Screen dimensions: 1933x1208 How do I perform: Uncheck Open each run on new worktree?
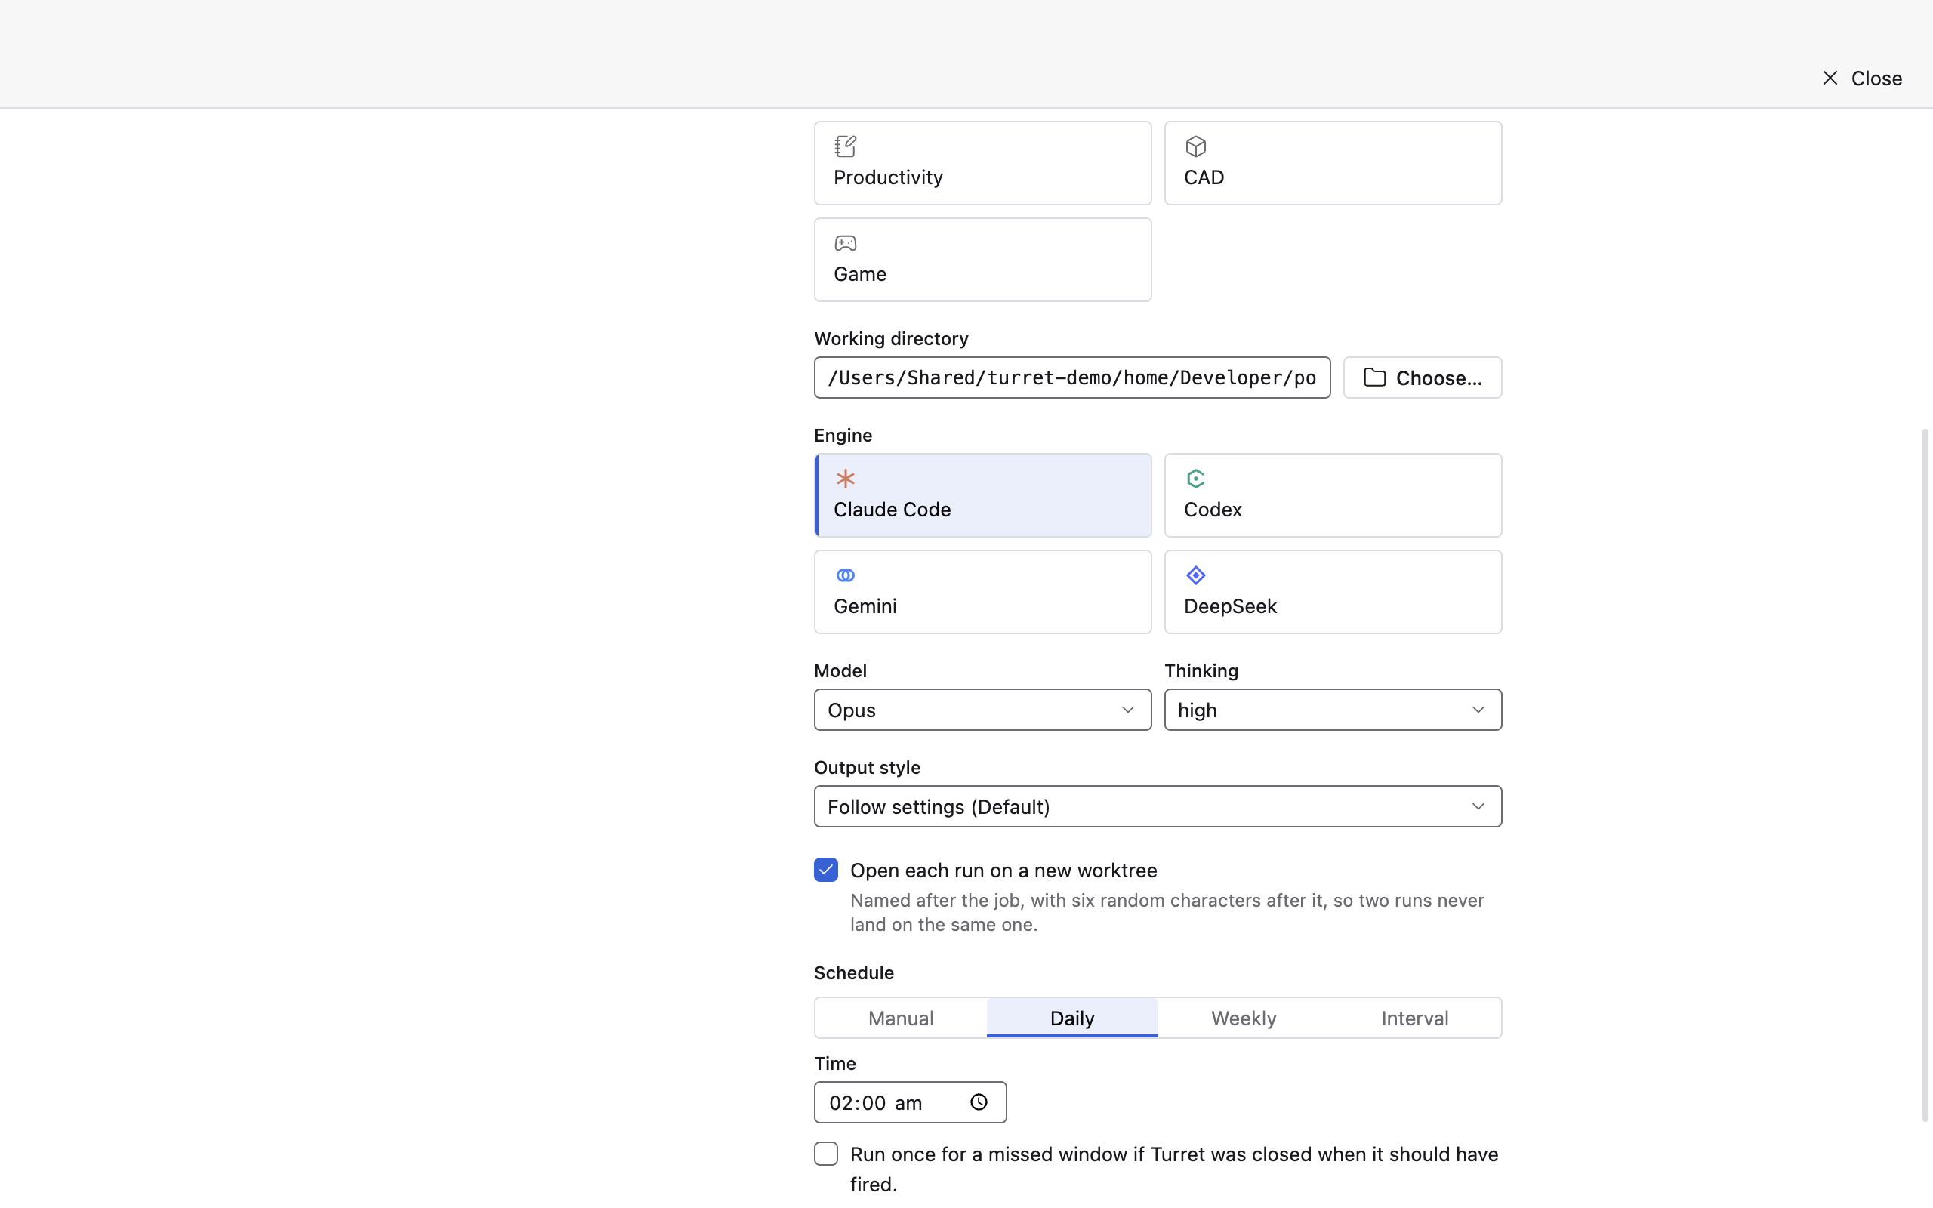[826, 869]
